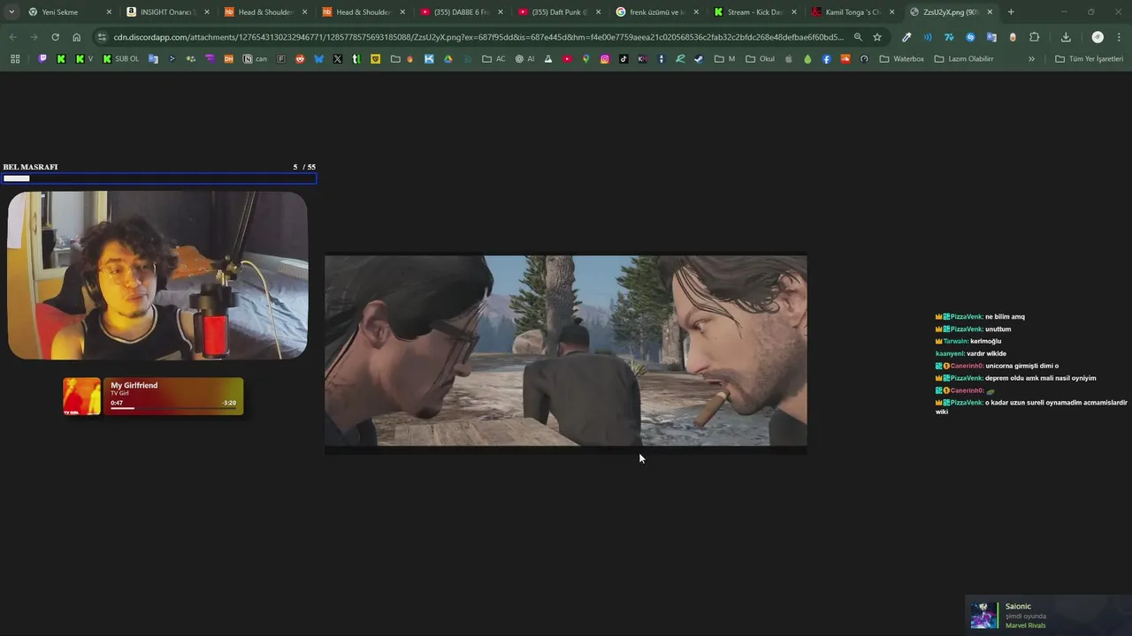Click the My Girlfriend song progress bar
The image size is (1132, 636).
click(173, 408)
